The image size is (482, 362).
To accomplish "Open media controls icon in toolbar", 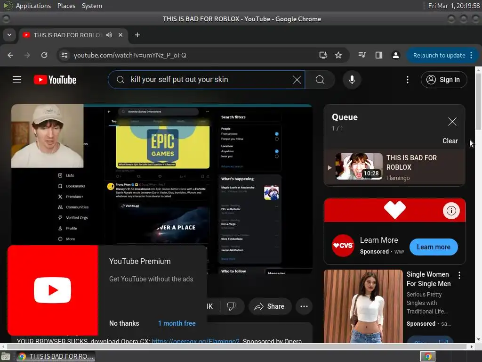I will point(362,55).
